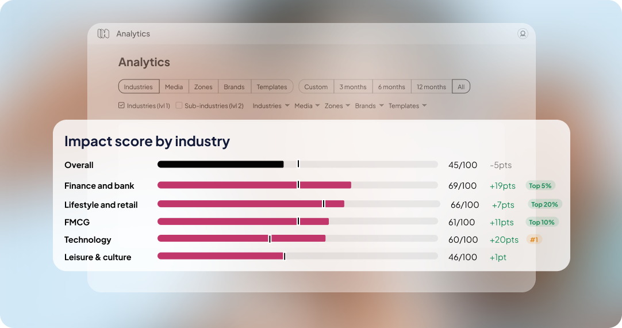Open the Media filter dropdown
Image resolution: width=622 pixels, height=328 pixels.
click(307, 106)
